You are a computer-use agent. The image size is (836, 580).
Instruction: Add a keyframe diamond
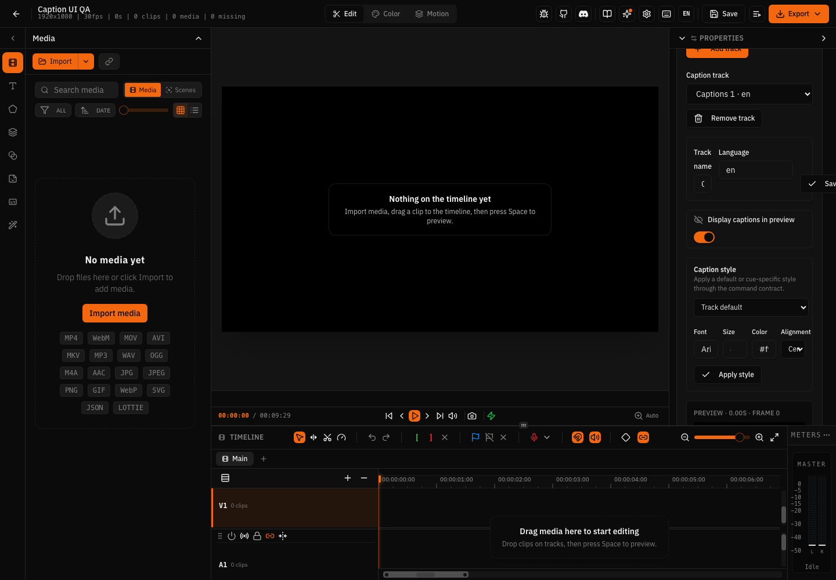pyautogui.click(x=626, y=437)
